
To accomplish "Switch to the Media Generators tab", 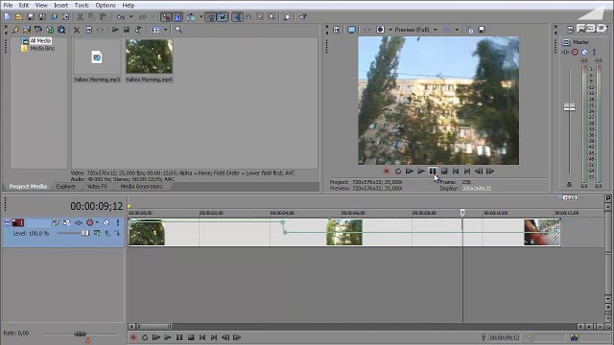I will pyautogui.click(x=141, y=187).
